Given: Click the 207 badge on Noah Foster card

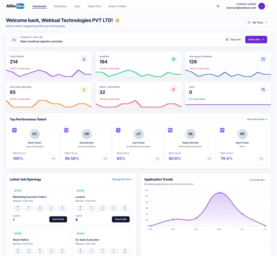Looking at the screenshot, I should pos(222,130).
